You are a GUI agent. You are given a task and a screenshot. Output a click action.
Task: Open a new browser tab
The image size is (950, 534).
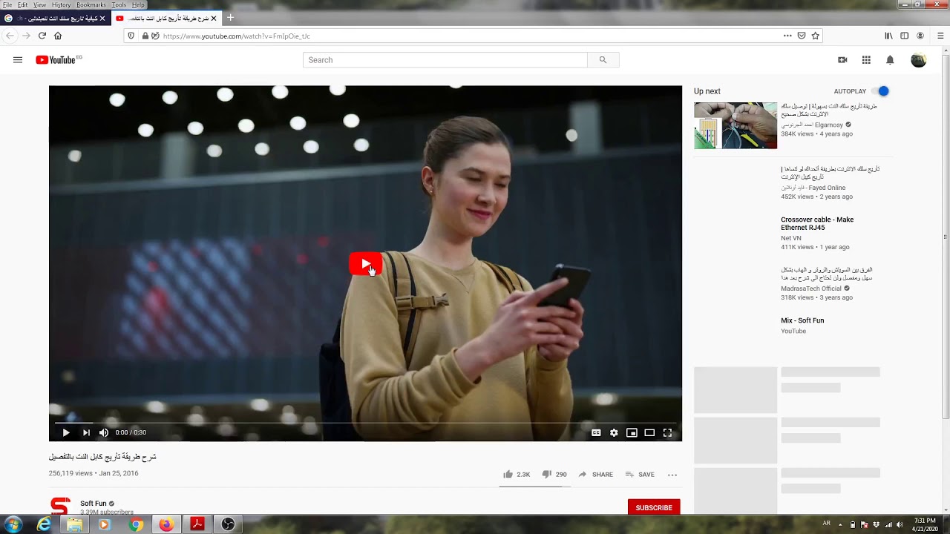(x=230, y=18)
